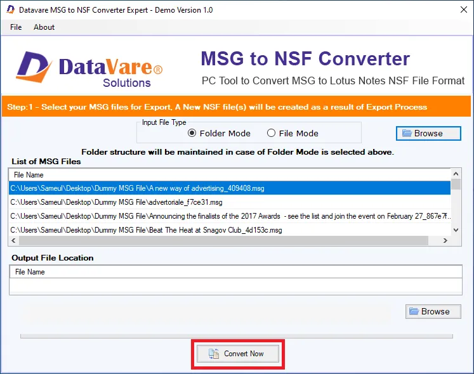Select Folder Mode radio button

pos(219,133)
